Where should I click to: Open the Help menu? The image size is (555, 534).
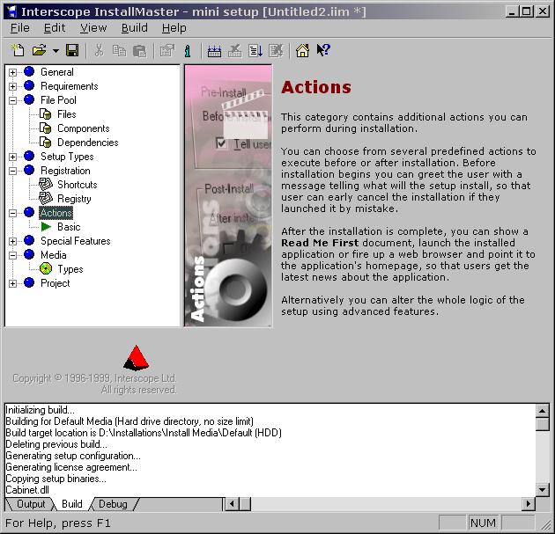pyautogui.click(x=174, y=28)
